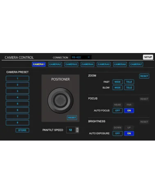The height and width of the screenshot is (194, 155).
Task: Select the CAMERA1 tab
Action: tap(39, 64)
